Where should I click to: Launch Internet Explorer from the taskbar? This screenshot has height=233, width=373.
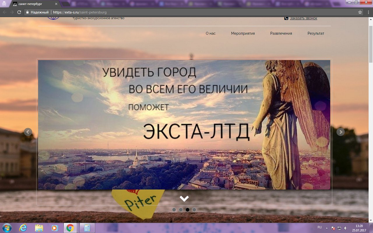pos(23,228)
